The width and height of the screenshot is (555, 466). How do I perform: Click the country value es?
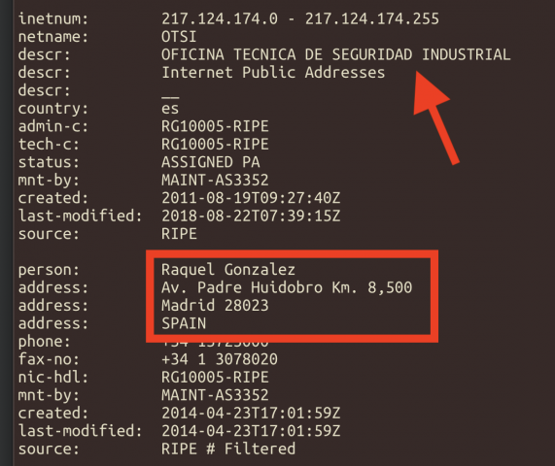click(170, 109)
